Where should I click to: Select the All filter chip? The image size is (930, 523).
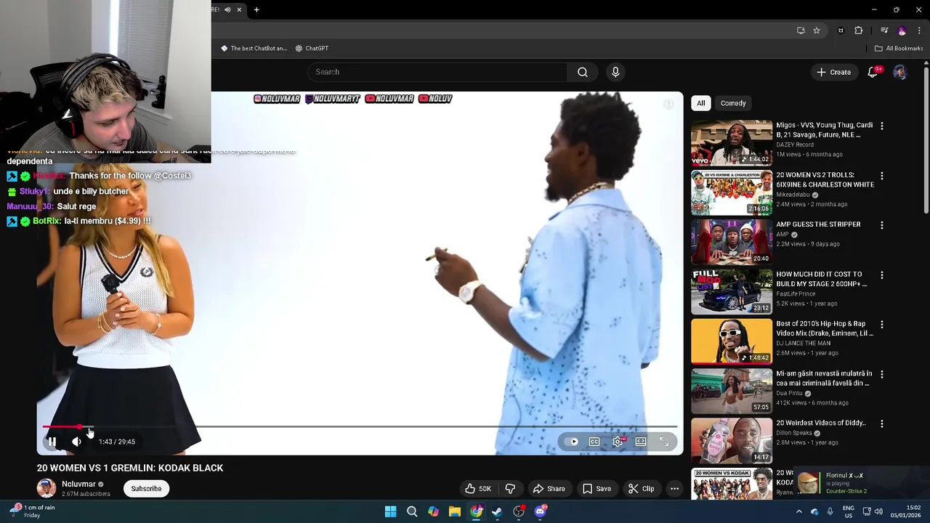pyautogui.click(x=700, y=103)
